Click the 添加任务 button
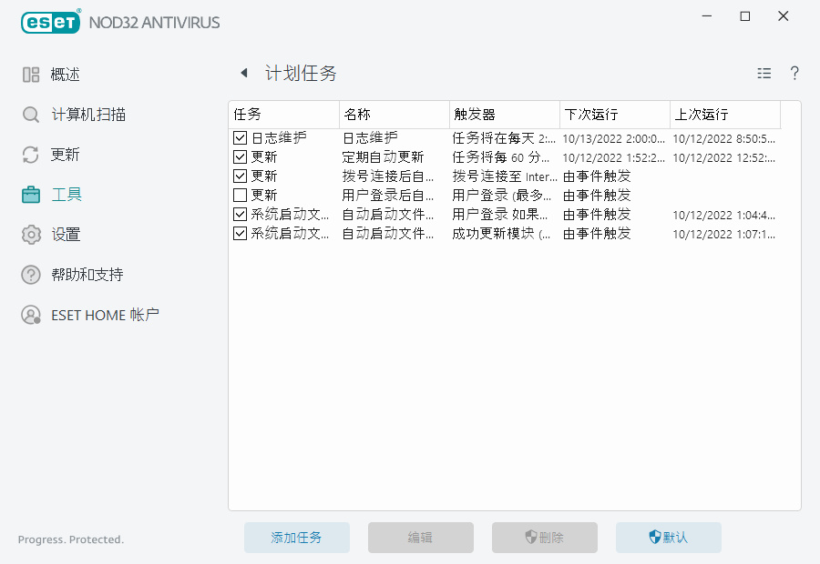Screen dimensions: 820x564 296,538
